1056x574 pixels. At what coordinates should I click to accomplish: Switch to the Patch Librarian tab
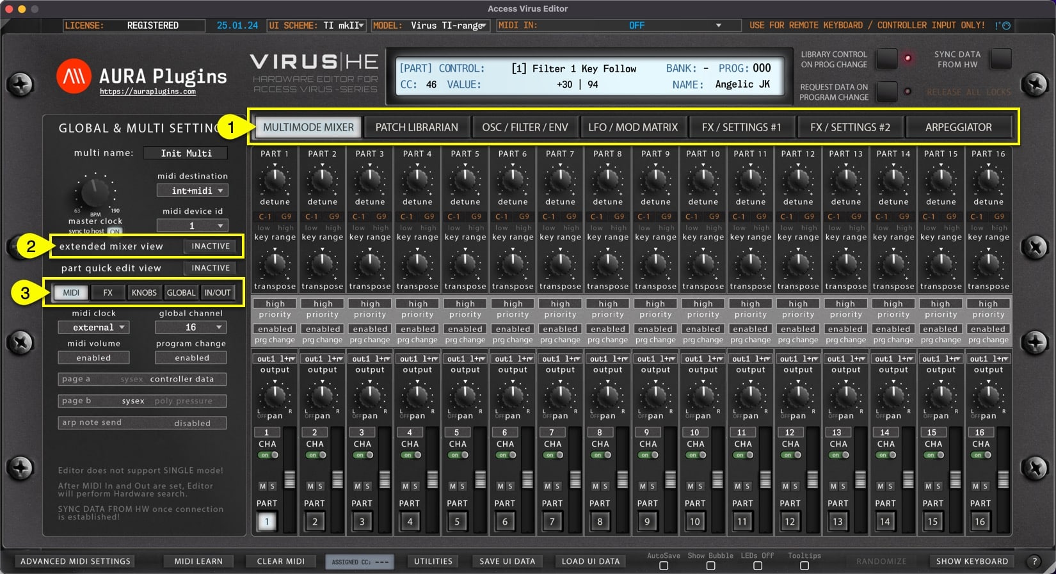coord(417,127)
